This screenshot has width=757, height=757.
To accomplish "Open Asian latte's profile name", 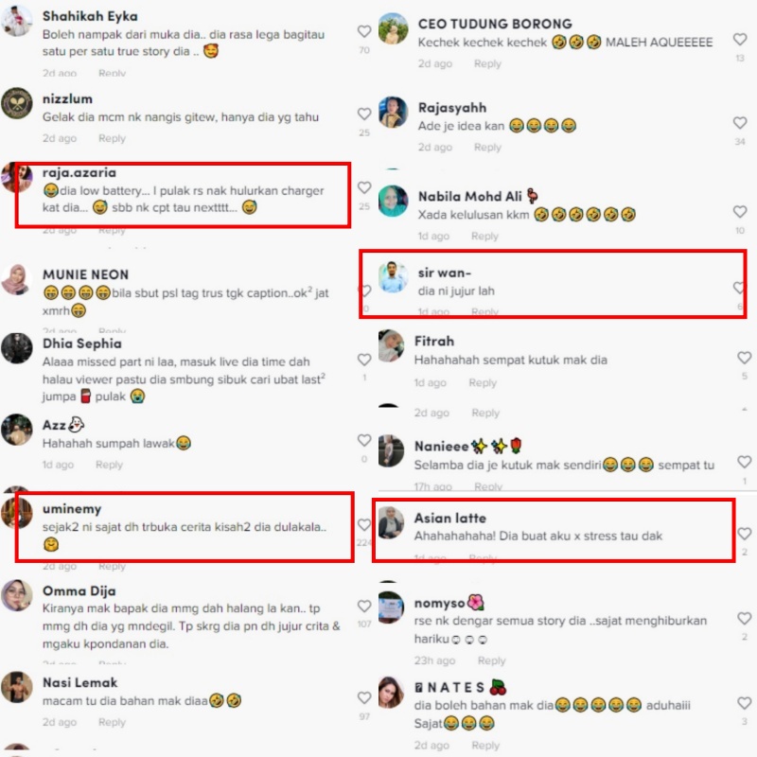I will [450, 518].
